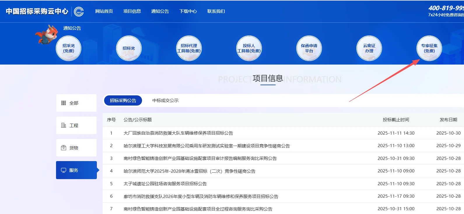
Task: Click deadline 2025-11-10 13:00
Action: (396, 146)
